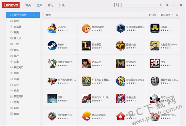The height and width of the screenshot is (126, 186).
Task: Select the 奇异人生 game icon
Action: click(x=86, y=63)
